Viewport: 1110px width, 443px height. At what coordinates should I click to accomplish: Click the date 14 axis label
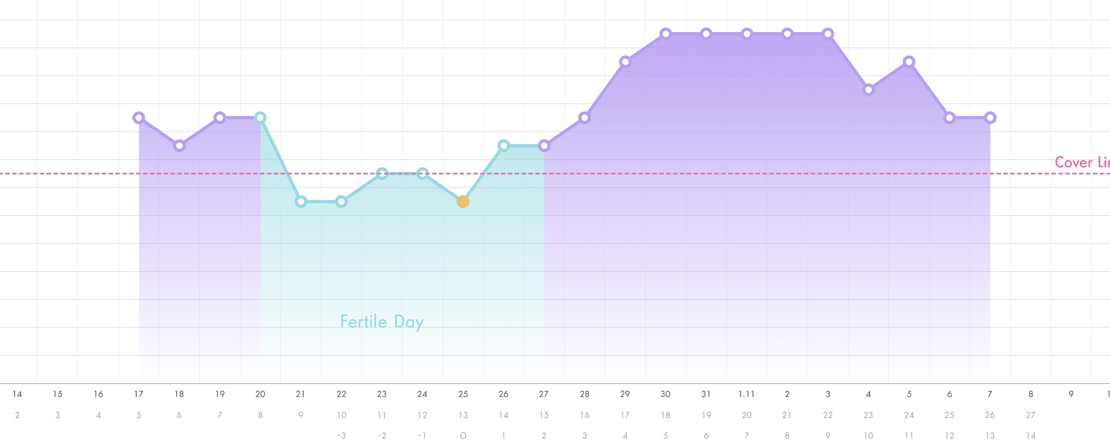17,394
